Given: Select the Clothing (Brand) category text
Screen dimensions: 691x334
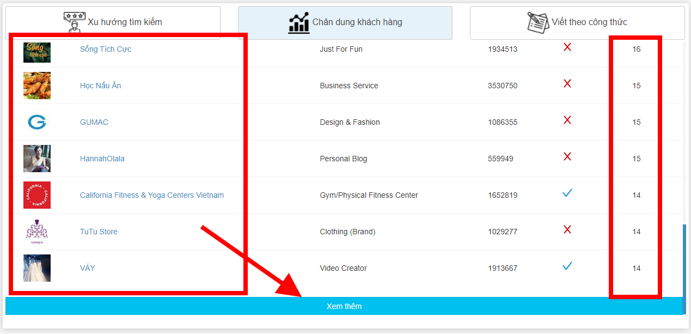Looking at the screenshot, I should click(347, 232).
